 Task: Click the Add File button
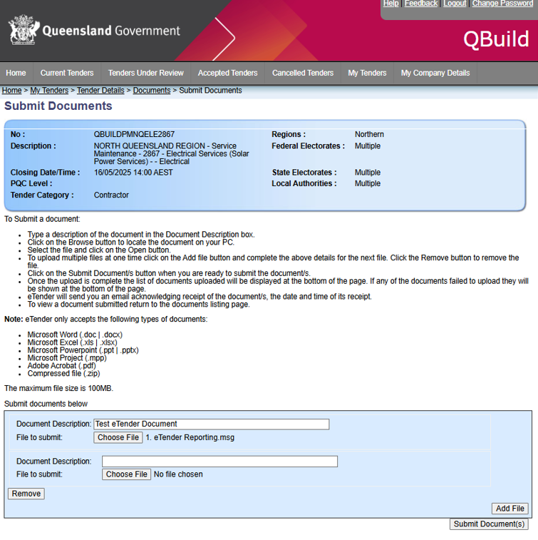tap(509, 509)
